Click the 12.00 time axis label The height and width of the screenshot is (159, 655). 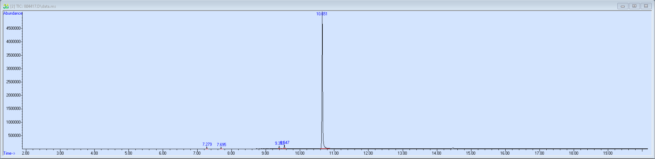tap(368, 153)
